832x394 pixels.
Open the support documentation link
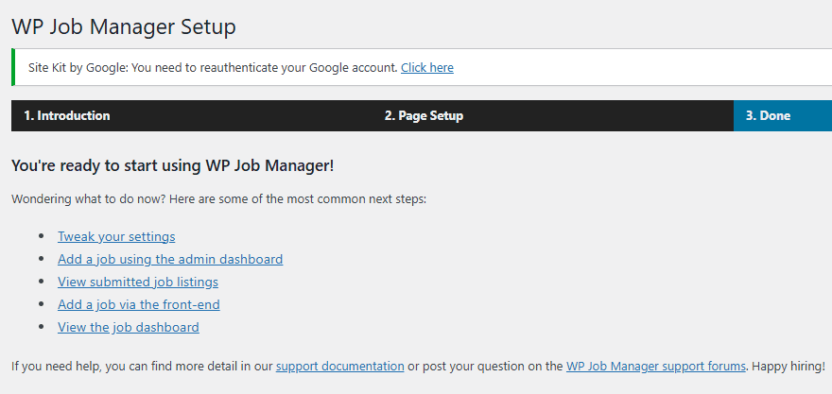pyautogui.click(x=340, y=366)
